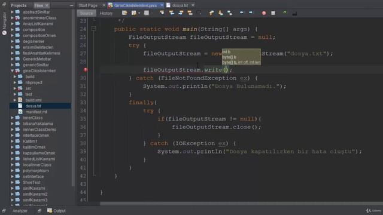The height and width of the screenshot is (215, 383).
Task: Click Find Previous Occurrence icon
Action: (x=172, y=13)
